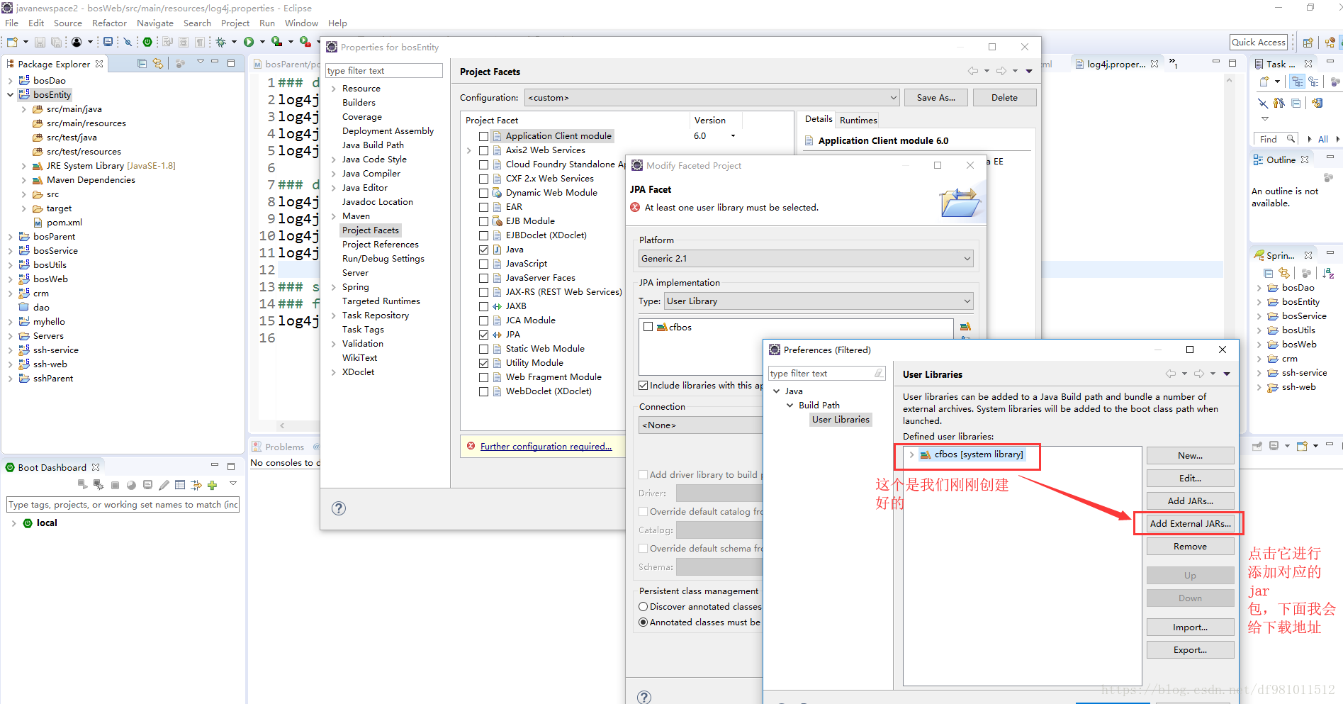Open Package Explorer view menu triangle
Viewport: 1343px width, 704px height.
pos(201,62)
